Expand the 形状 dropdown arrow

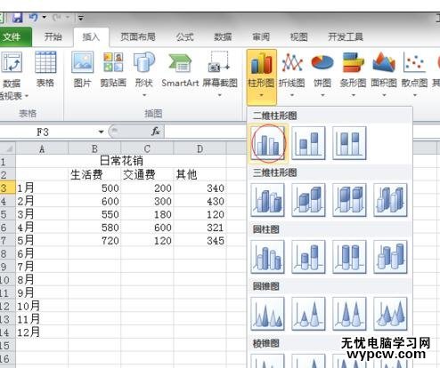coord(144,95)
